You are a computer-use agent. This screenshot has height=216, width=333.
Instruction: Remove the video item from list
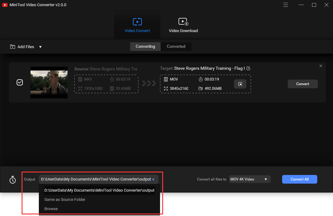321,66
